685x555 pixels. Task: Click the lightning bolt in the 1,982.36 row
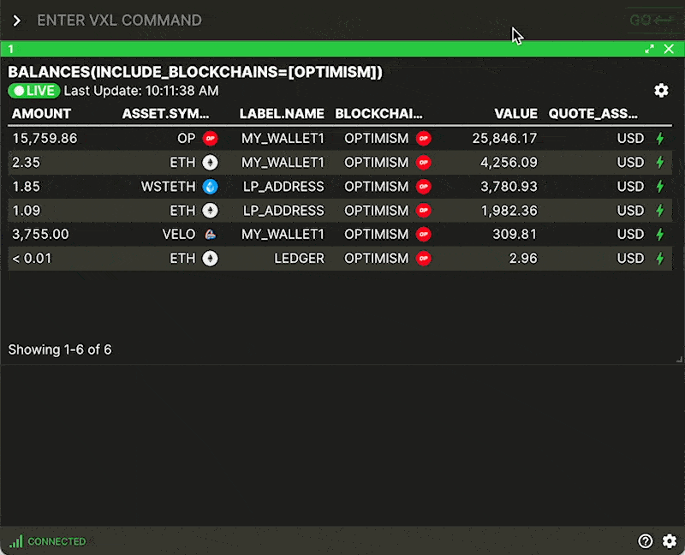pos(660,211)
